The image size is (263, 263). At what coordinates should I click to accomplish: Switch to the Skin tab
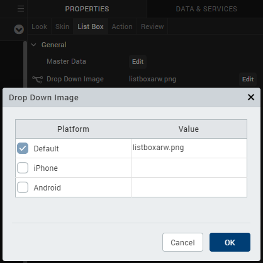tap(62, 26)
